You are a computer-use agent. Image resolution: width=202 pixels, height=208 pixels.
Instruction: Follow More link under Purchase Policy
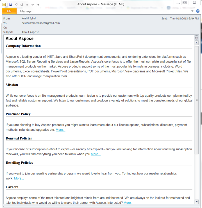[60, 130]
